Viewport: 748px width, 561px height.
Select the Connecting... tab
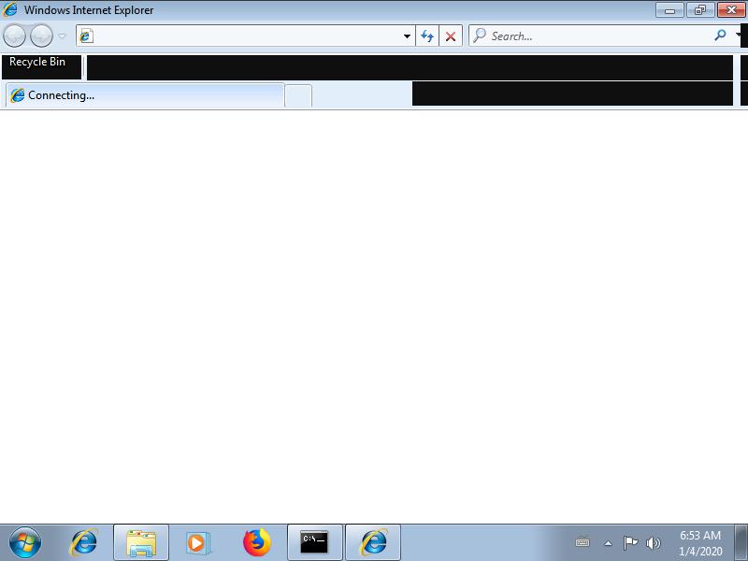click(145, 95)
